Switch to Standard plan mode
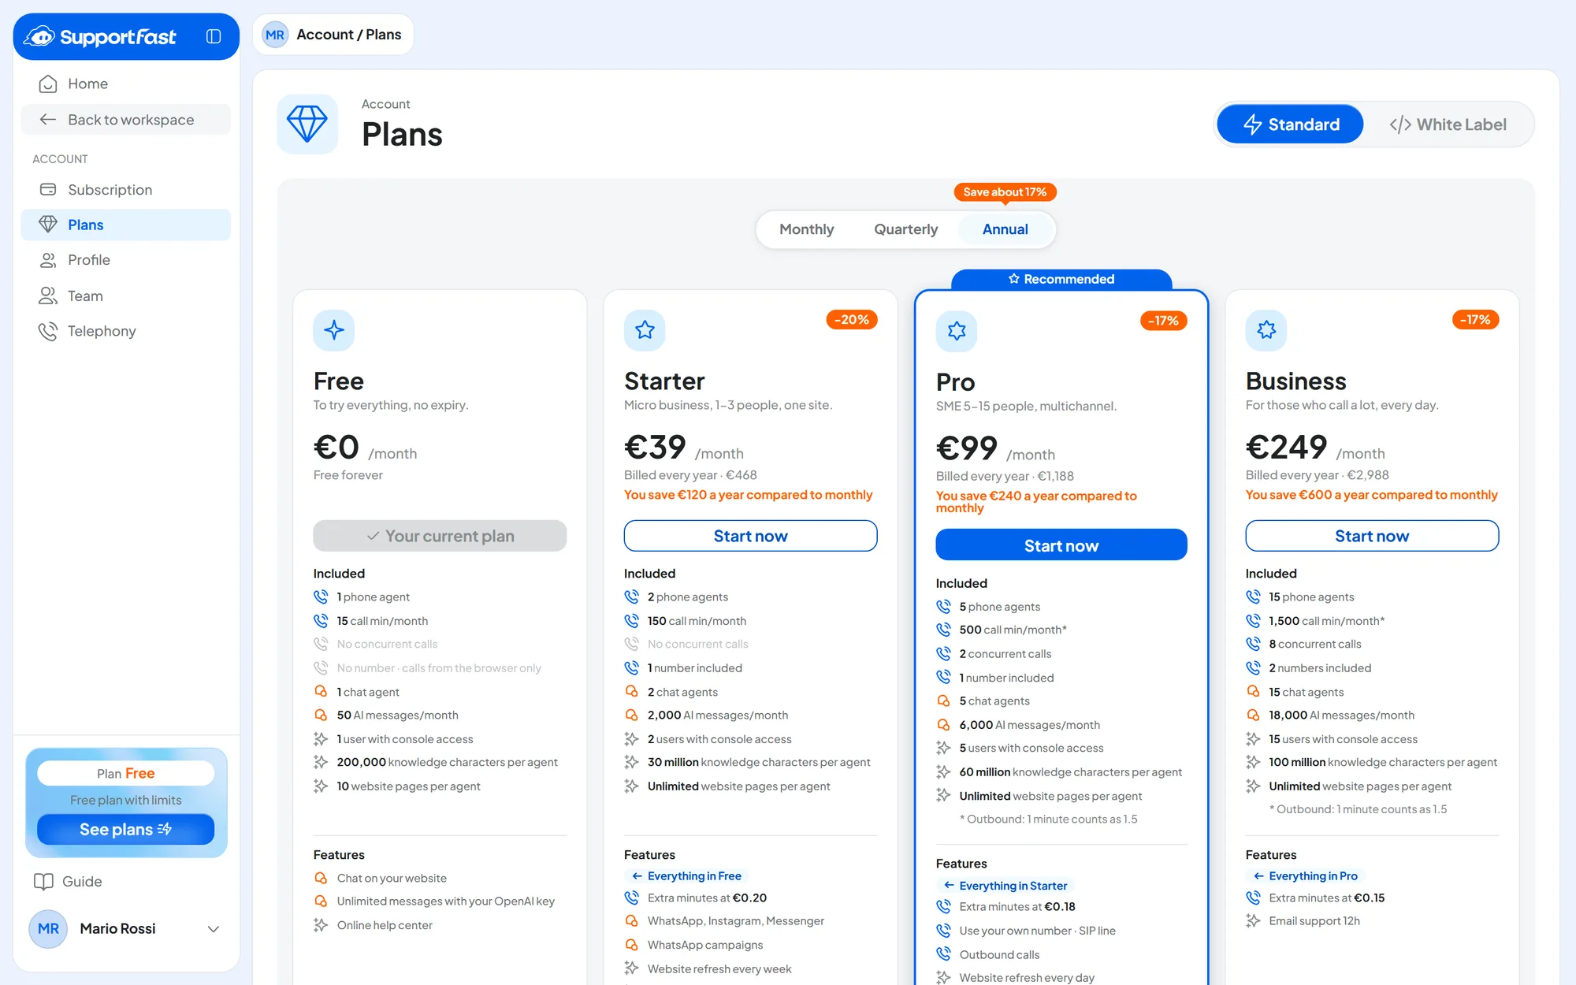Image resolution: width=1576 pixels, height=985 pixels. click(x=1290, y=125)
